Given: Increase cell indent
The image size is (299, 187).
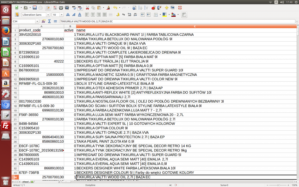Looking at the screenshot, I should pos(148,15).
